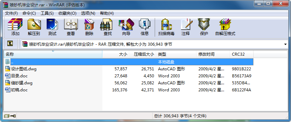Open the 选项(N) menu
Screen dimensions: 291x122
[x=88, y=13]
